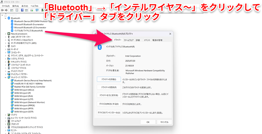Screen dimensions: 262x134
Task: Click the icon beside Microsoft Bluetooth Enumerator
Action: click(x=12, y=24)
